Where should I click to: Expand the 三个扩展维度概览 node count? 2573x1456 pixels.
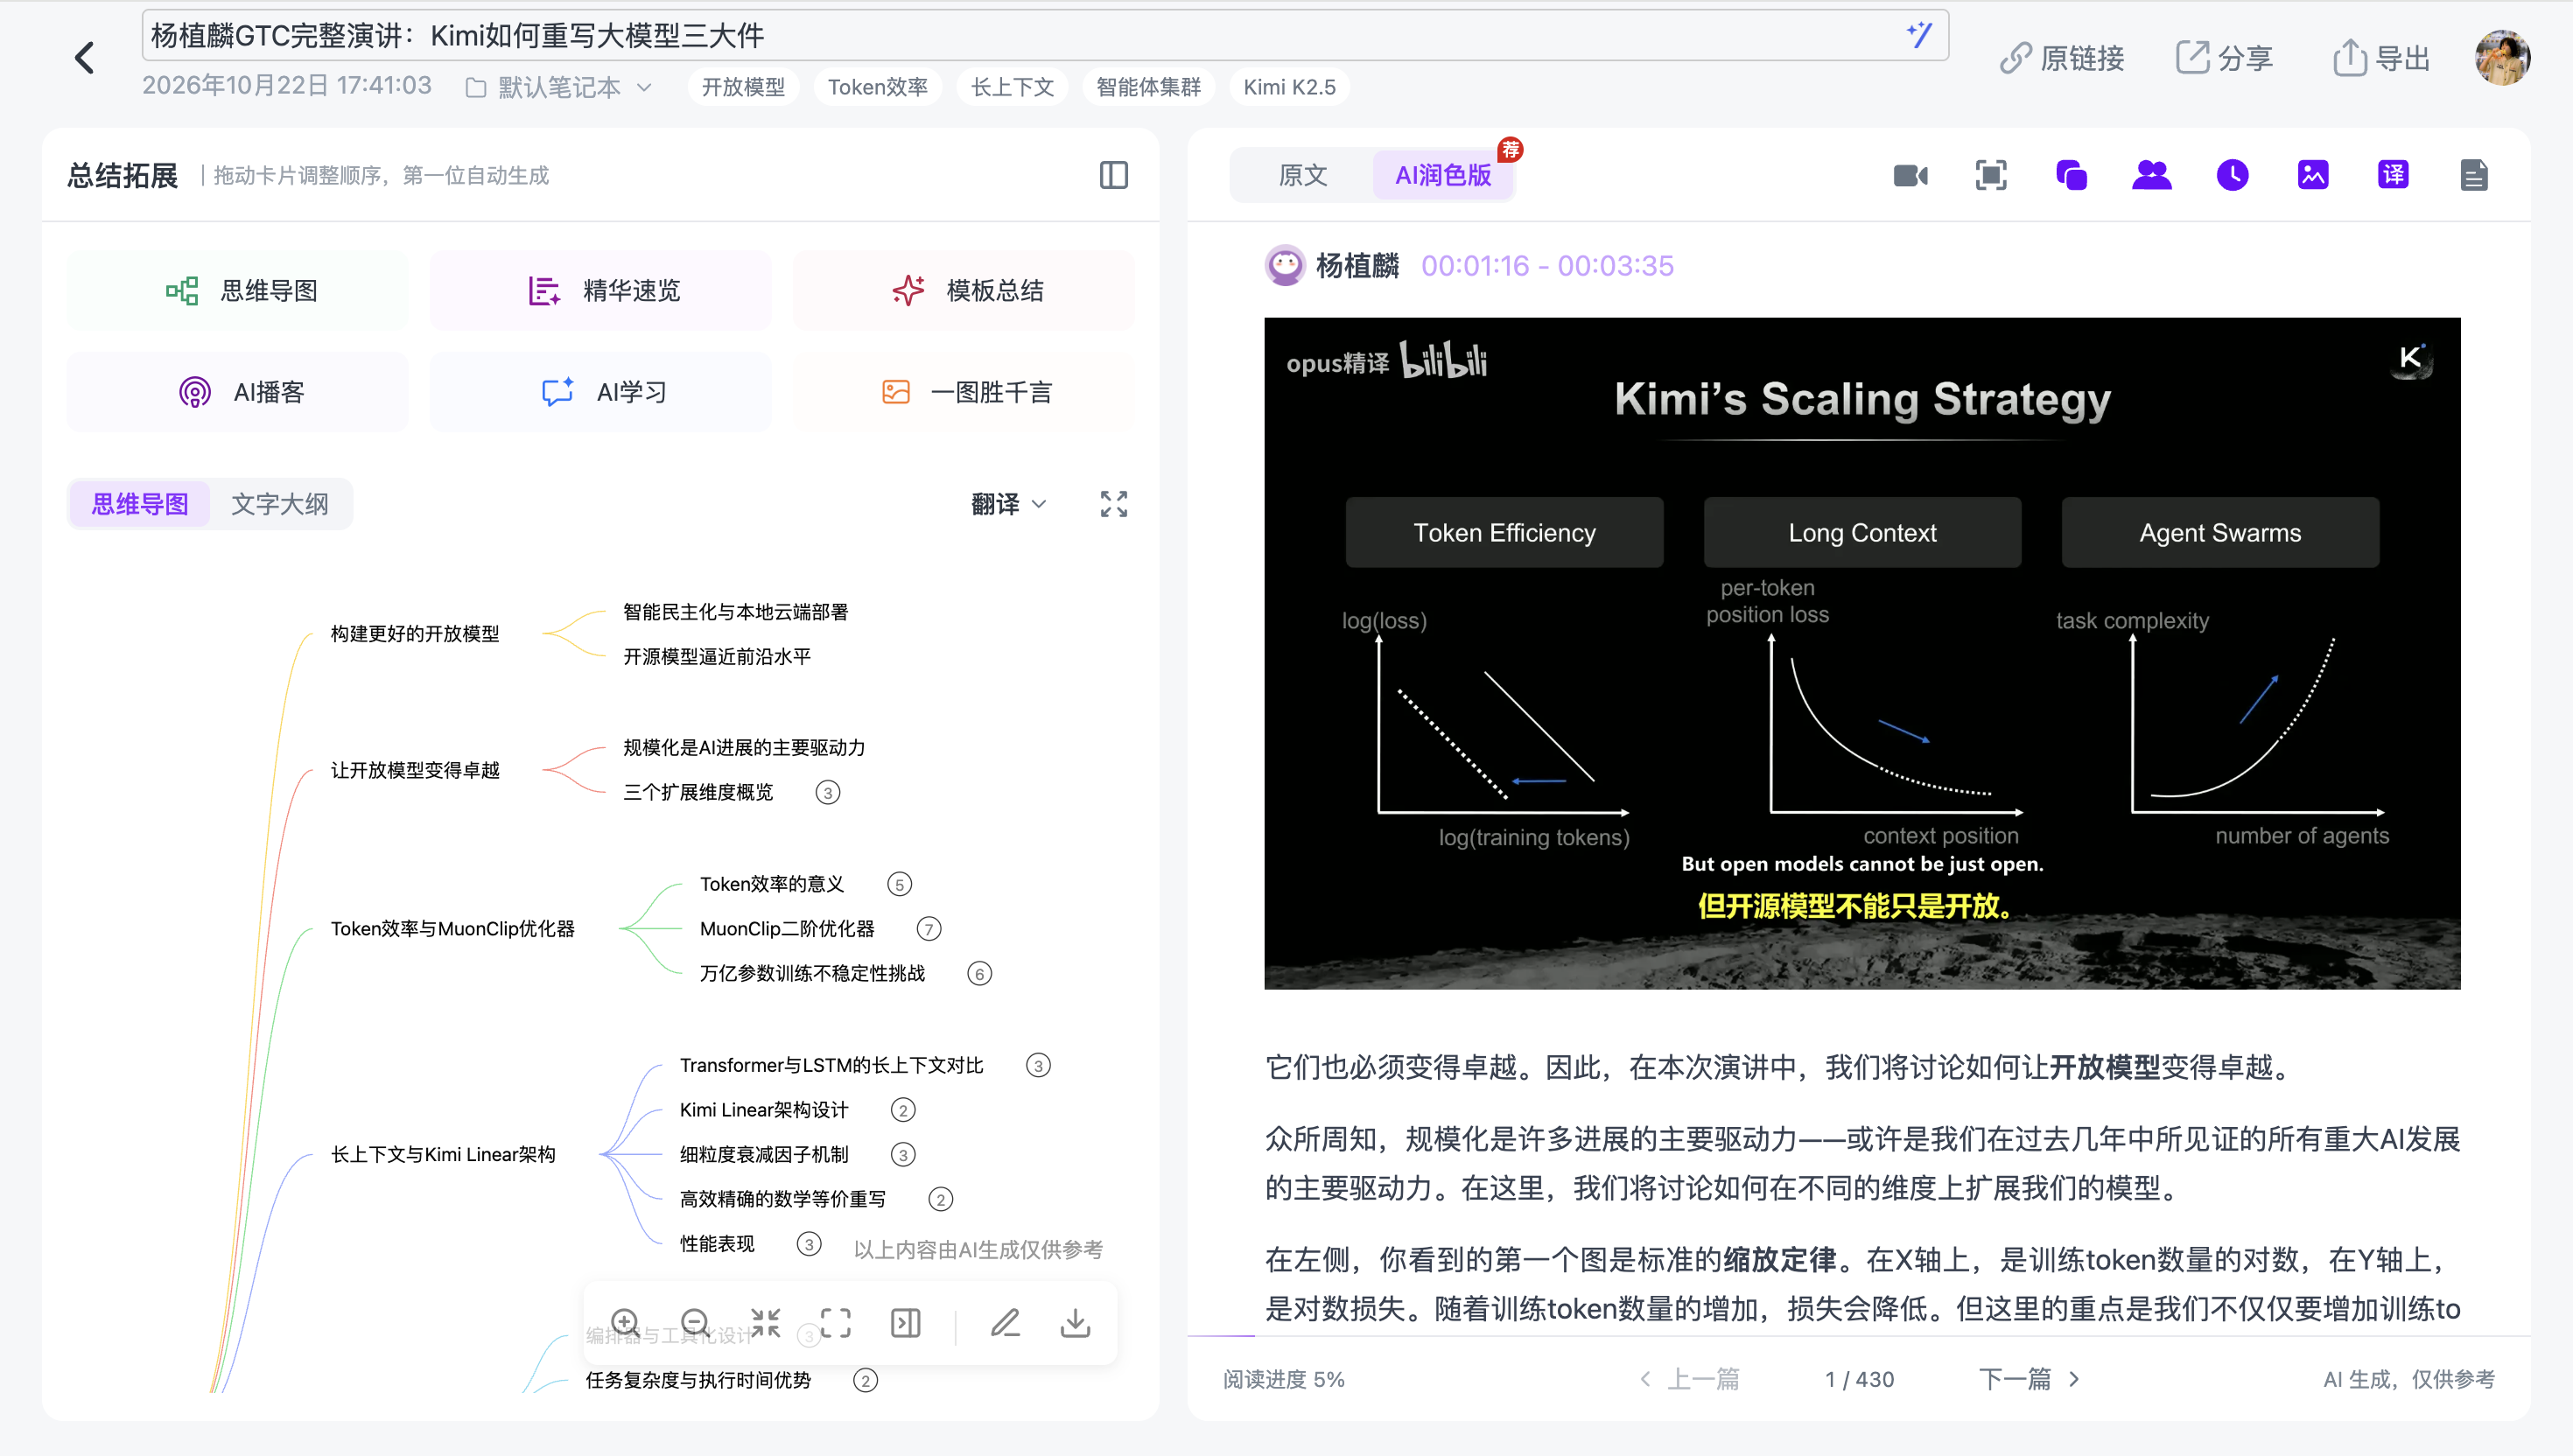[x=827, y=793]
